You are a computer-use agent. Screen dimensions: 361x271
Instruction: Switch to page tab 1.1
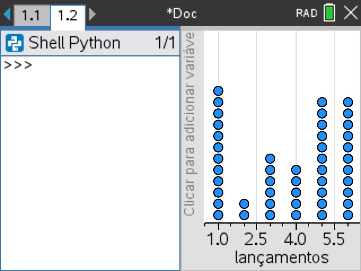click(x=32, y=16)
